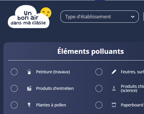Open the Type d'établissement dropdown
The height and width of the screenshot is (114, 144).
click(x=99, y=17)
